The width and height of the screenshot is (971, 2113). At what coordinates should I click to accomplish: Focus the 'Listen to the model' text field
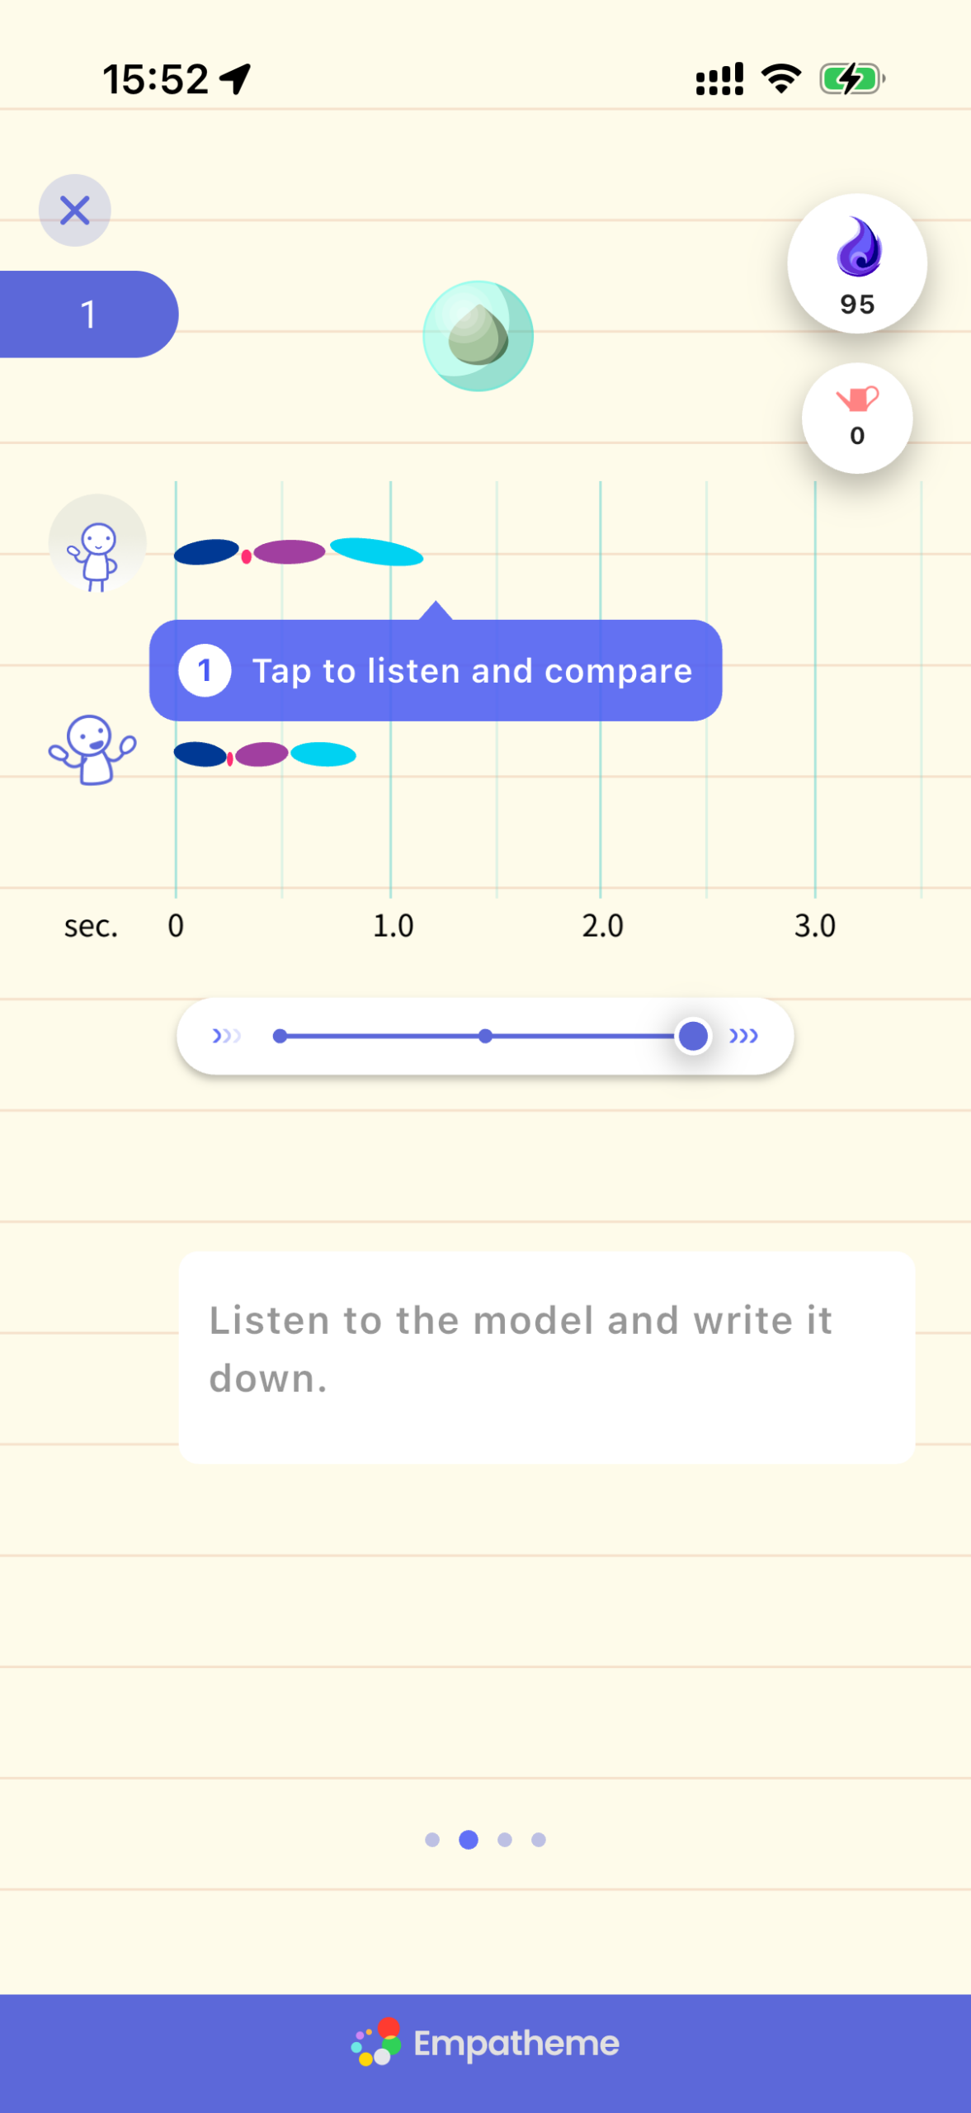[x=547, y=1357]
